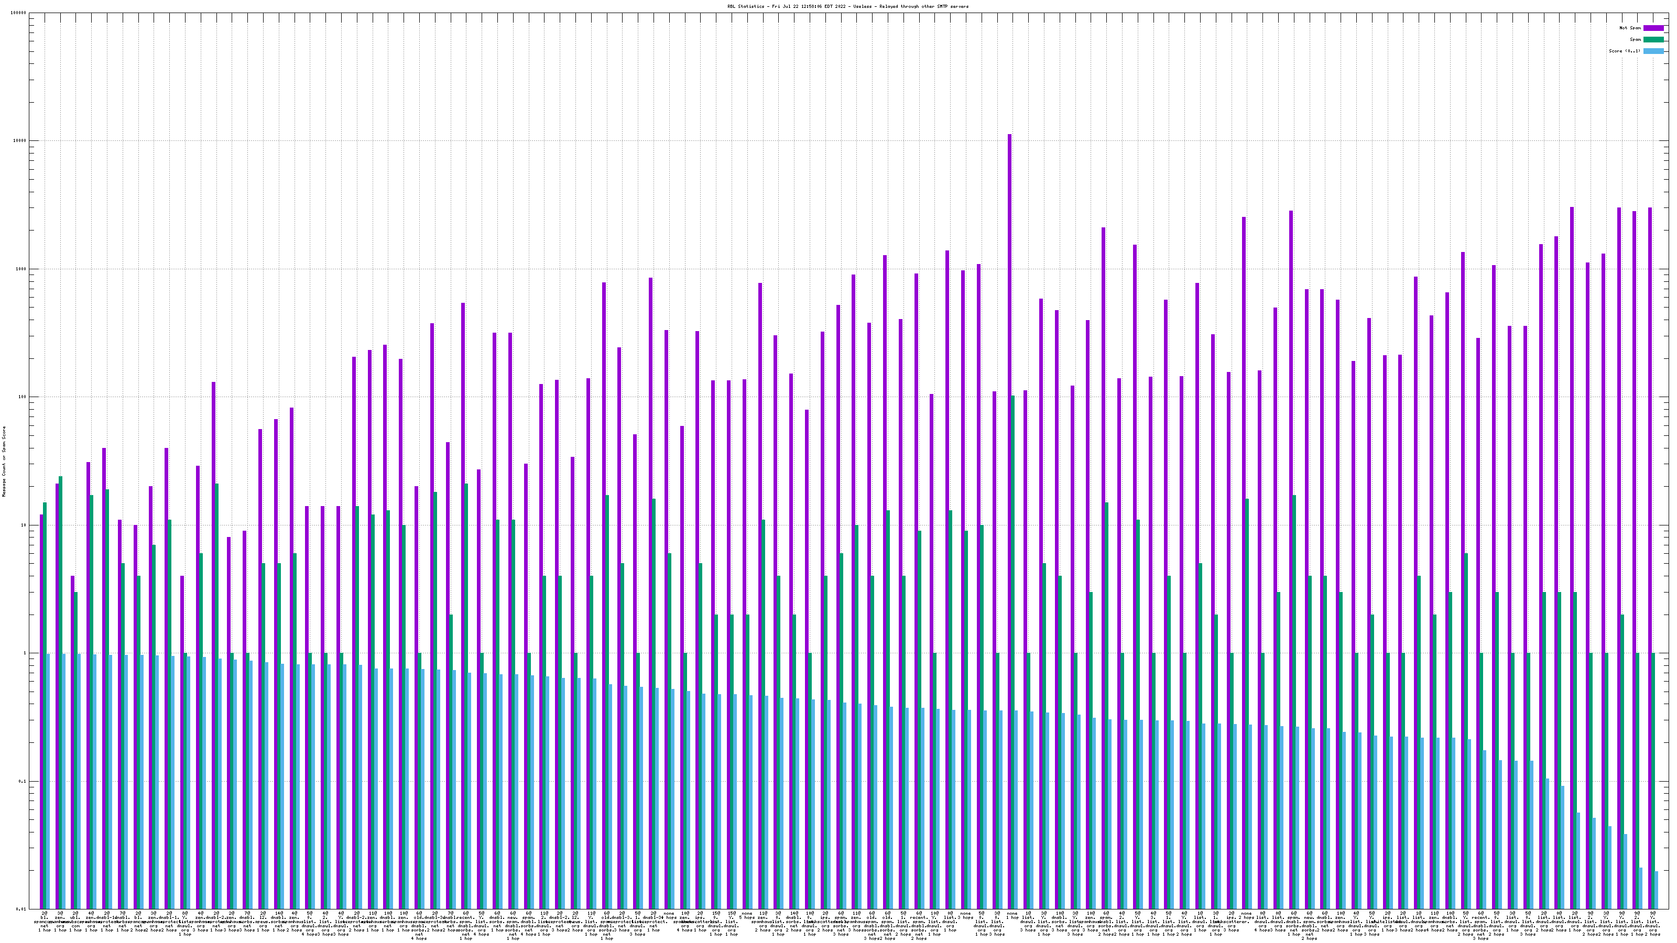
Task: Click the 100 y-axis tick label
Action: pos(23,397)
